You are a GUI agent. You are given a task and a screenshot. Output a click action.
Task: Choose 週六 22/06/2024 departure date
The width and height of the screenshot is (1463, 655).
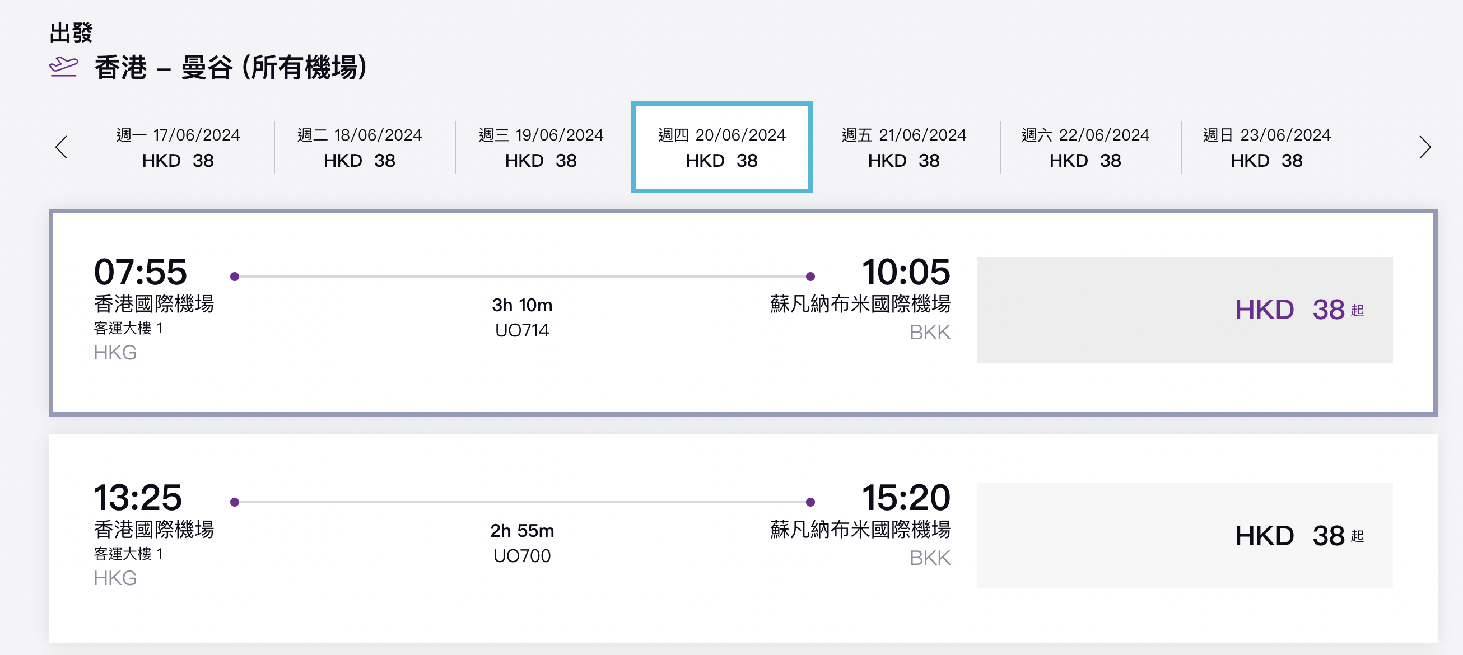coord(1085,147)
